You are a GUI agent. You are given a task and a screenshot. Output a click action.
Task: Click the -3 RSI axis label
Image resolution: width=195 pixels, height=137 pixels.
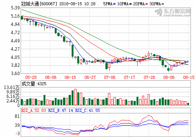click(18, 134)
